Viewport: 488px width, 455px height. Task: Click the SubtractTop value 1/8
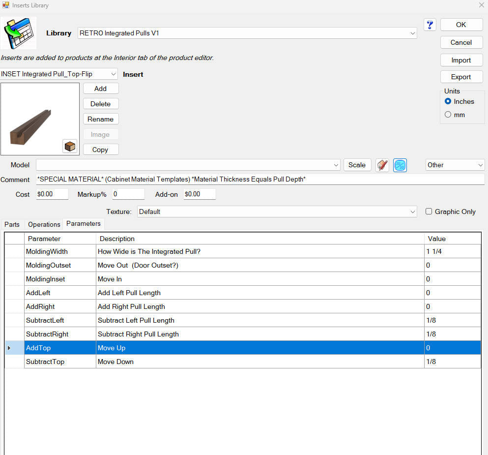(453, 362)
